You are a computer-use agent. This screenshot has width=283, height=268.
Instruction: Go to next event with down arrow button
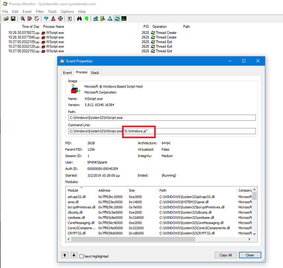pos(74,255)
